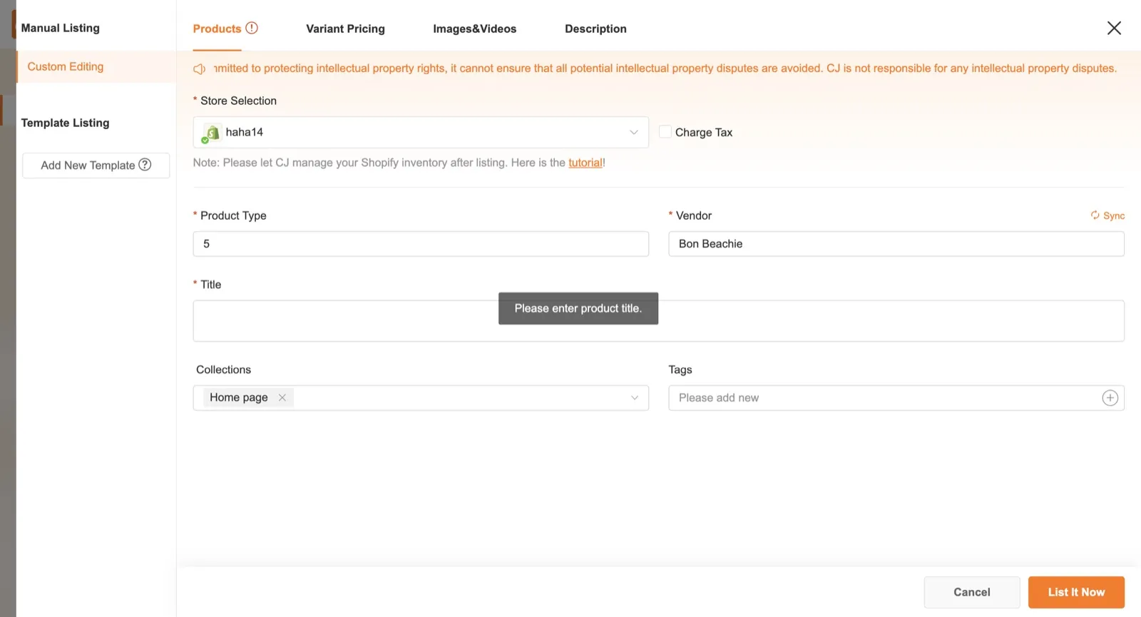Click the warning icon beside Products tab

pyautogui.click(x=252, y=28)
